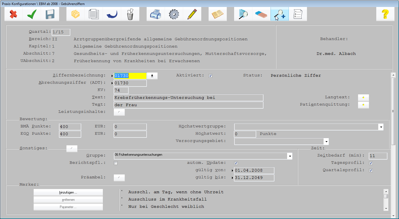Toggle the Berichtspfl. checkbox
The width and height of the screenshot is (399, 219).
point(116,163)
